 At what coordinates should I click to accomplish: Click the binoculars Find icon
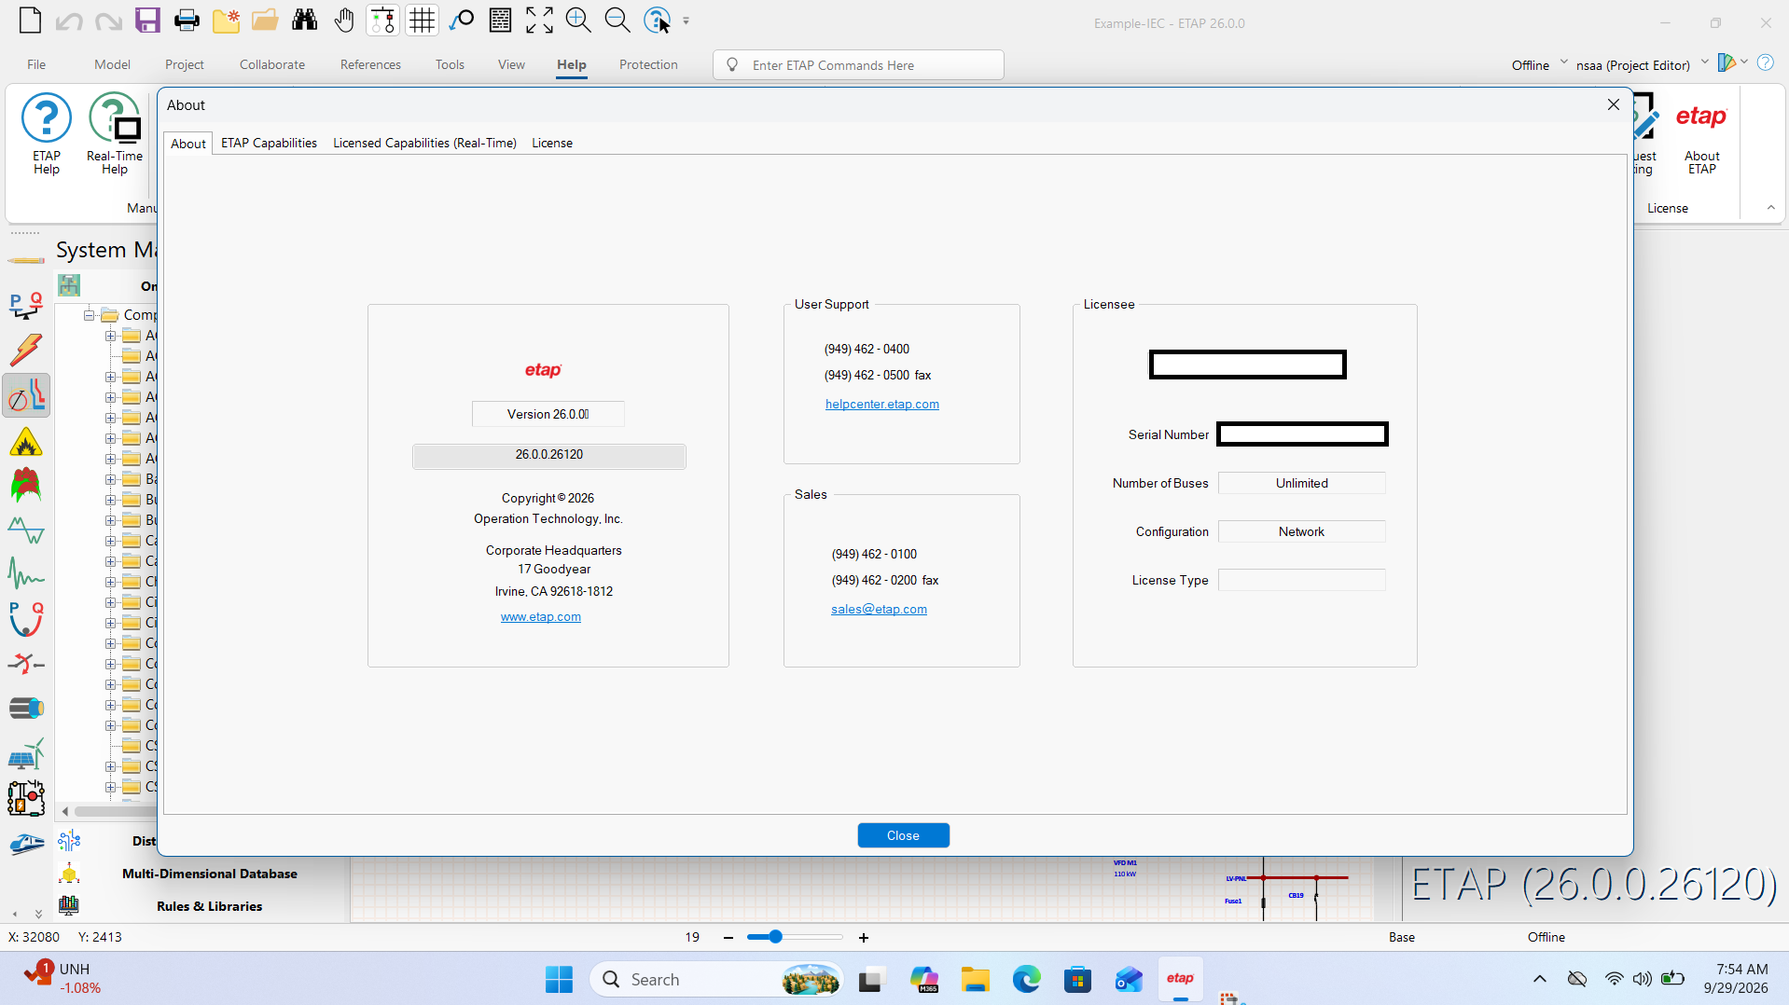304,20
